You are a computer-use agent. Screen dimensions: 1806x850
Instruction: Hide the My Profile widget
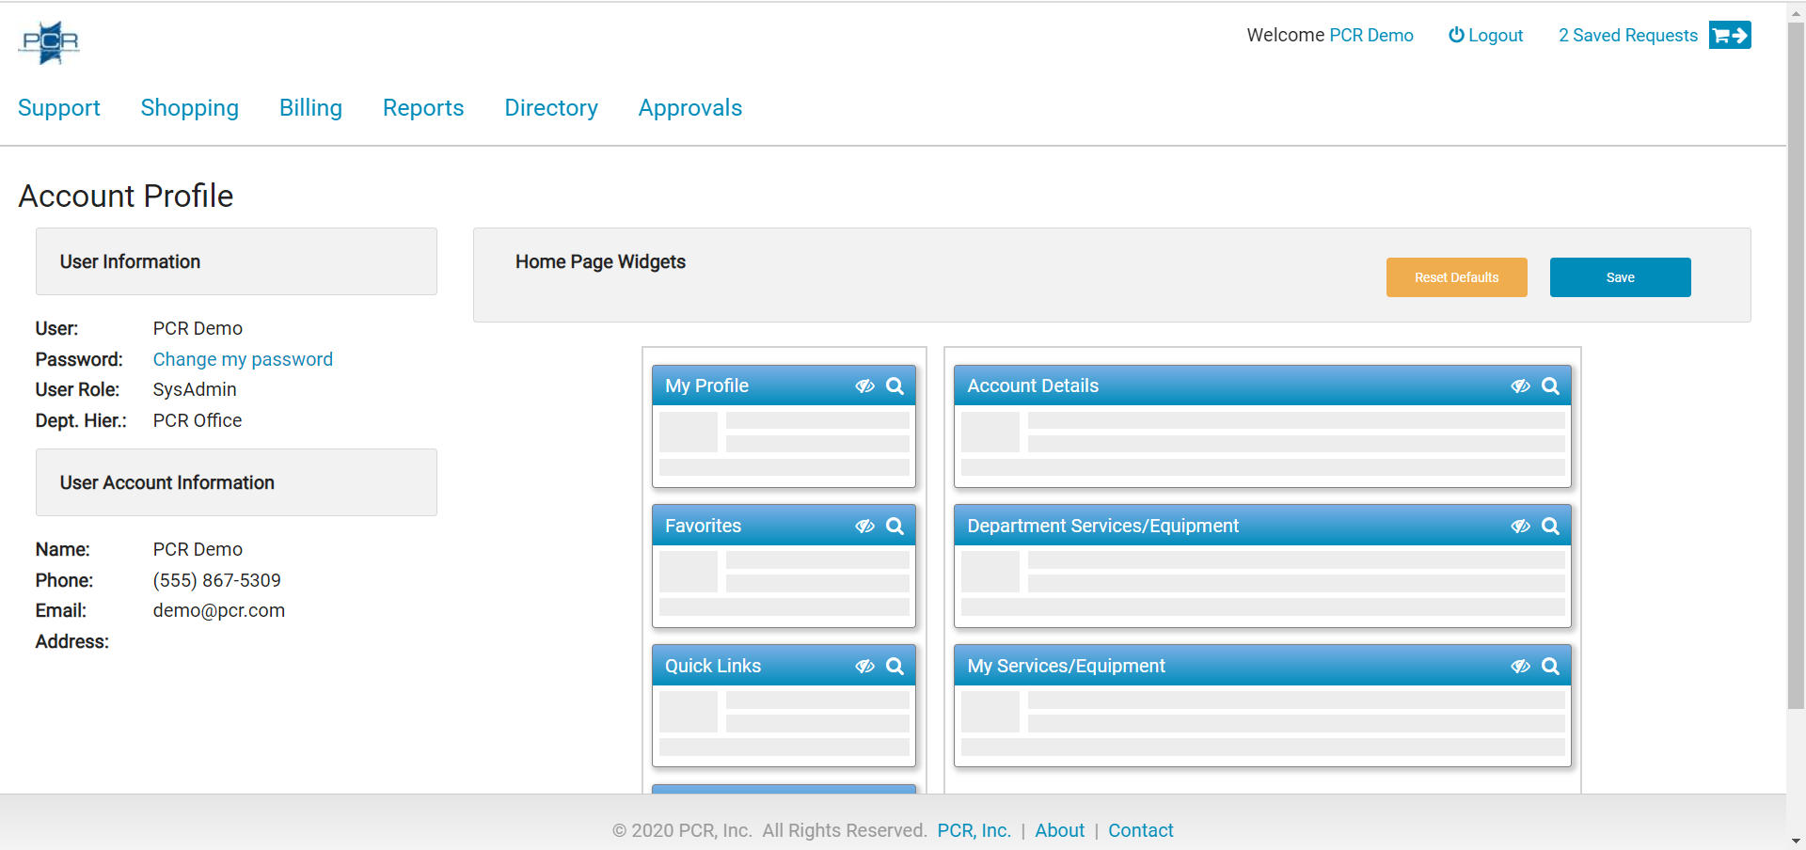864,386
